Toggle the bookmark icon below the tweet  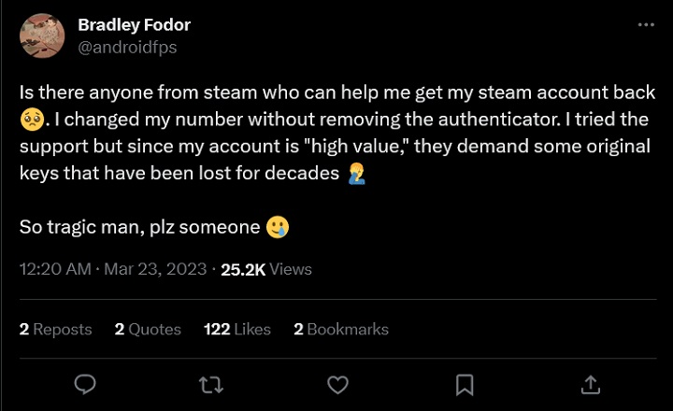(x=464, y=384)
